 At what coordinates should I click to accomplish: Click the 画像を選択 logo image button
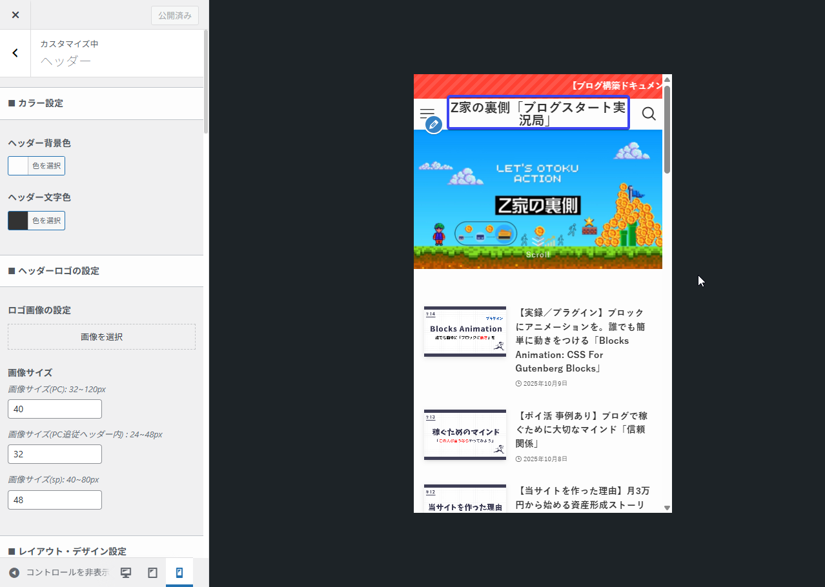click(x=101, y=337)
